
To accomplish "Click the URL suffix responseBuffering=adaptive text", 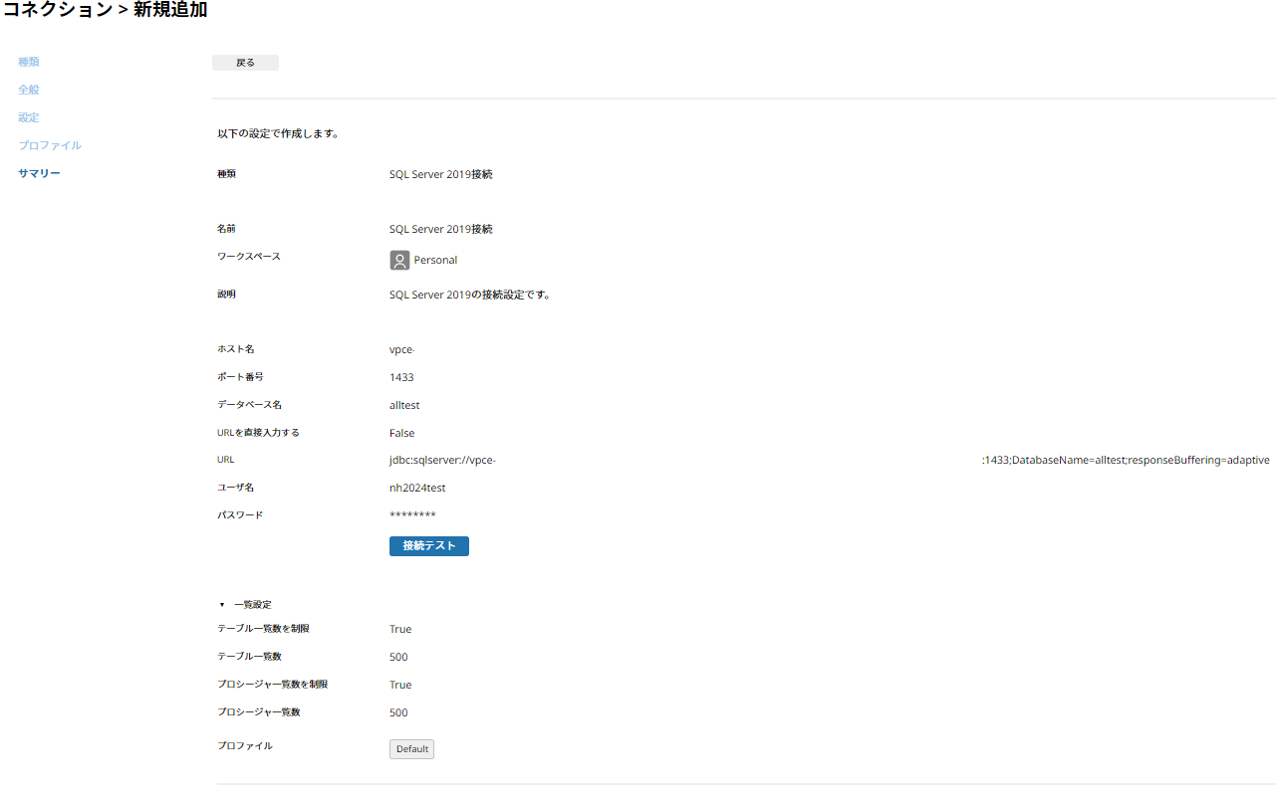I will (x=1198, y=461).
